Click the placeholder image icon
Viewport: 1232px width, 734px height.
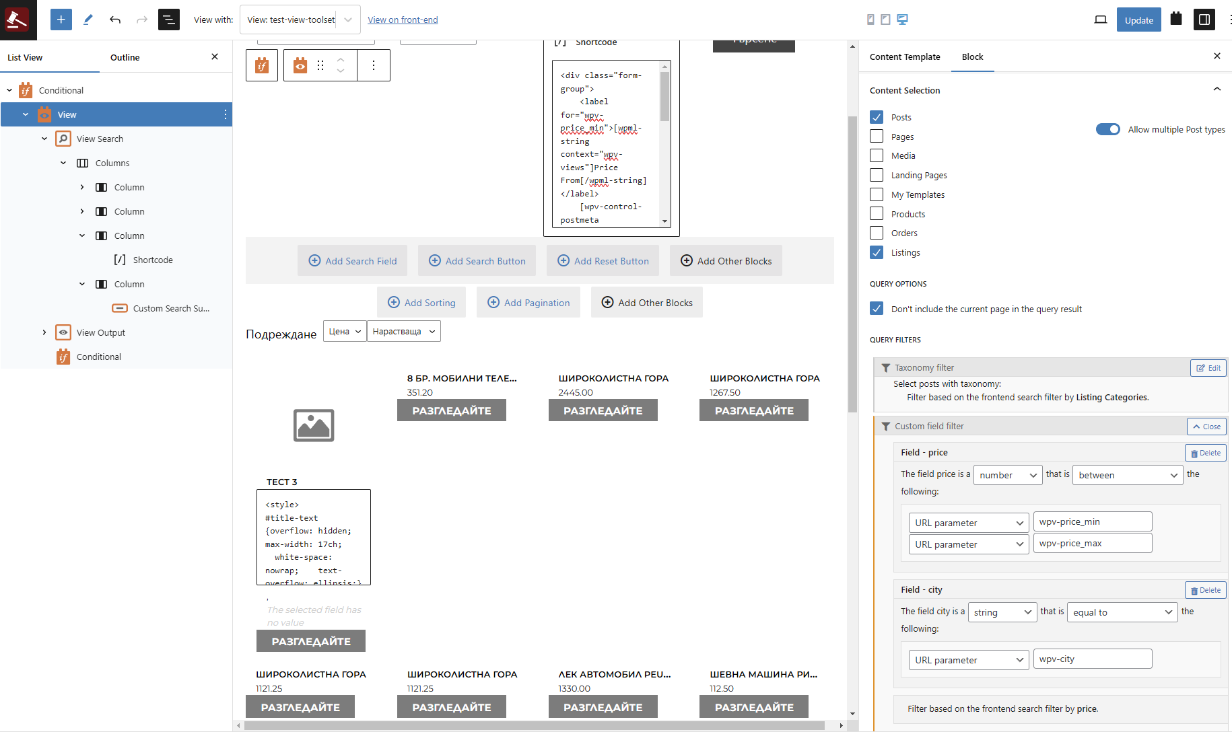314,425
